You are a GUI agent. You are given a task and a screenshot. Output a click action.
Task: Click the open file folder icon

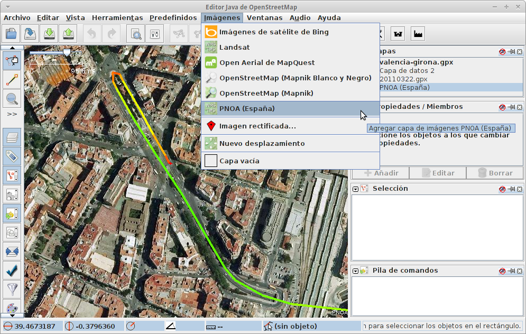pyautogui.click(x=12, y=34)
